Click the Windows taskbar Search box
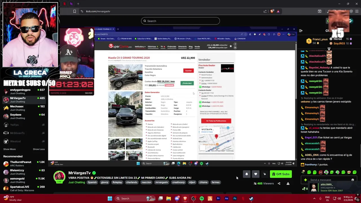Screen dimensions: 361x203 tap(135, 198)
